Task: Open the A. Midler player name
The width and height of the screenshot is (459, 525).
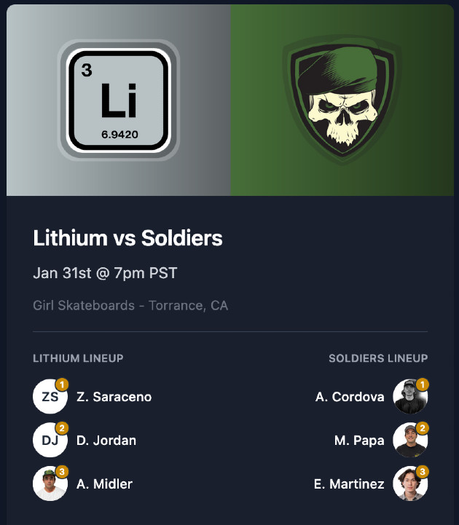Action: click(104, 483)
